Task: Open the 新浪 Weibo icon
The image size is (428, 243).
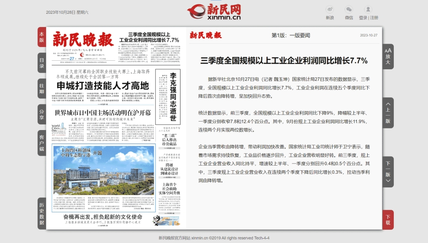Action: (x=330, y=9)
